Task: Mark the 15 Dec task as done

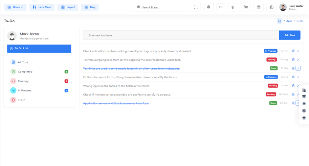Action: pyautogui.click(x=298, y=77)
